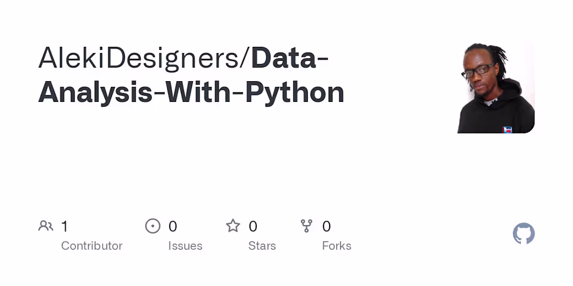This screenshot has height=286, width=573.
Task: Click the contributor count number 1
Action: point(65,226)
